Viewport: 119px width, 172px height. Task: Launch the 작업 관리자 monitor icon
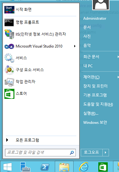point(9,82)
